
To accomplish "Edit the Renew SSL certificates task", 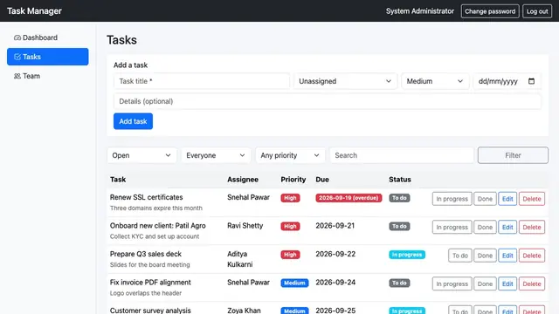I will tap(507, 199).
